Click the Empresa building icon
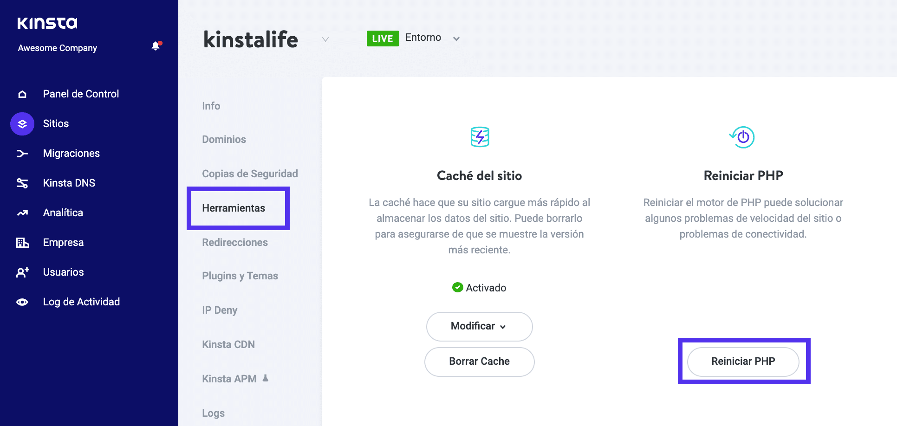The height and width of the screenshot is (426, 897). (22, 242)
